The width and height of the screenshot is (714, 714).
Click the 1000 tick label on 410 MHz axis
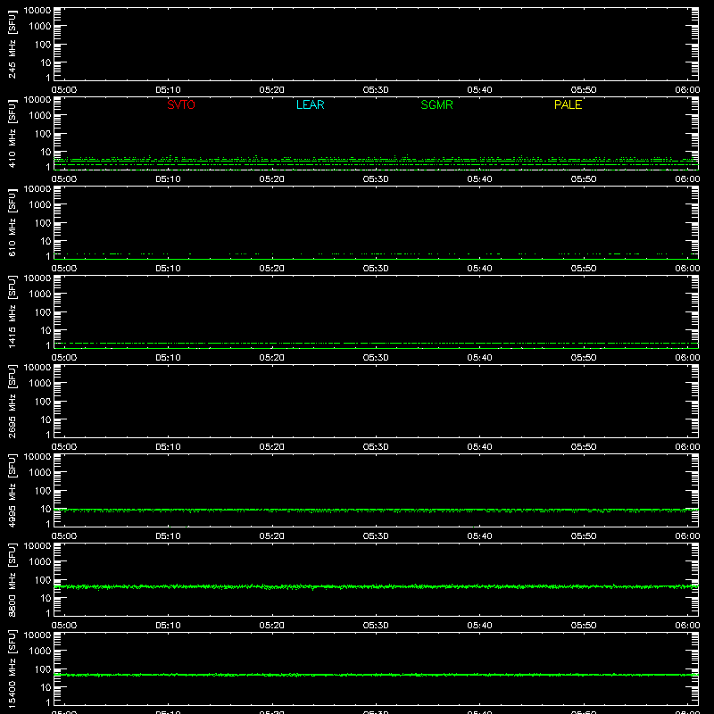pyautogui.click(x=40, y=116)
